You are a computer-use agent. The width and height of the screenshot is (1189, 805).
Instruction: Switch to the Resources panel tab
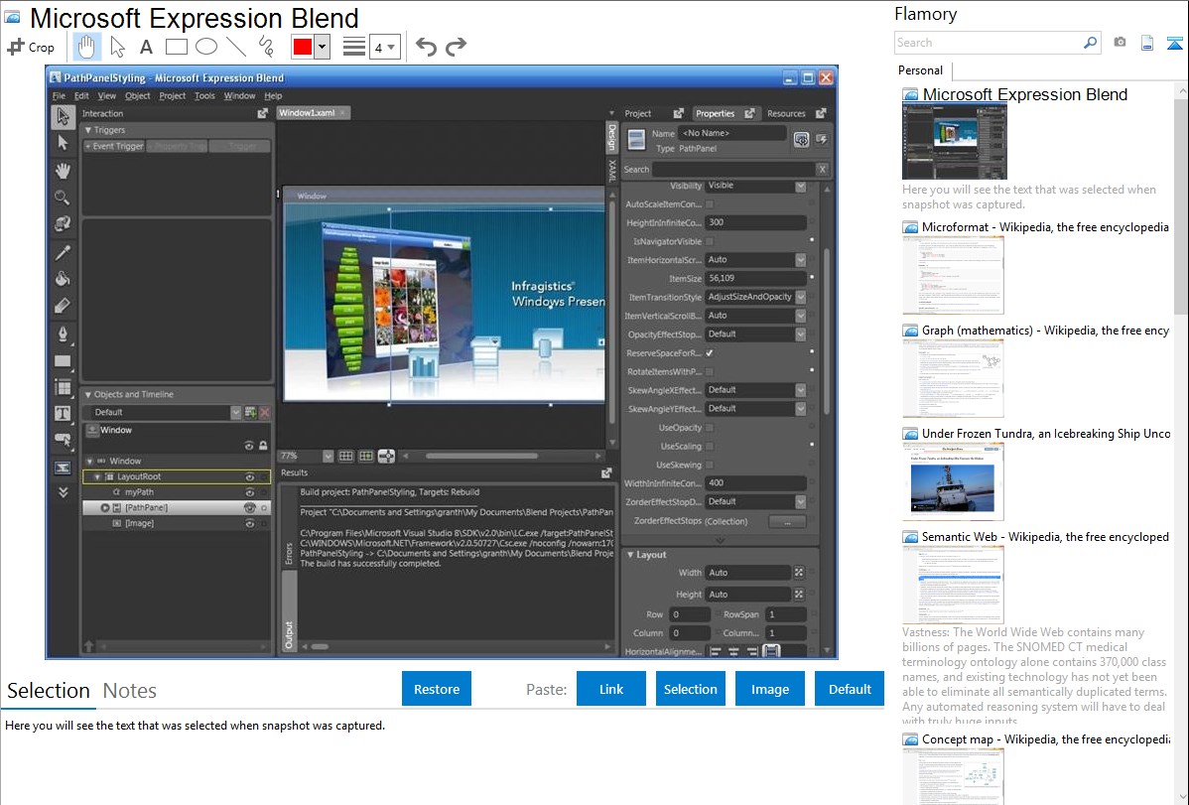[x=786, y=114]
